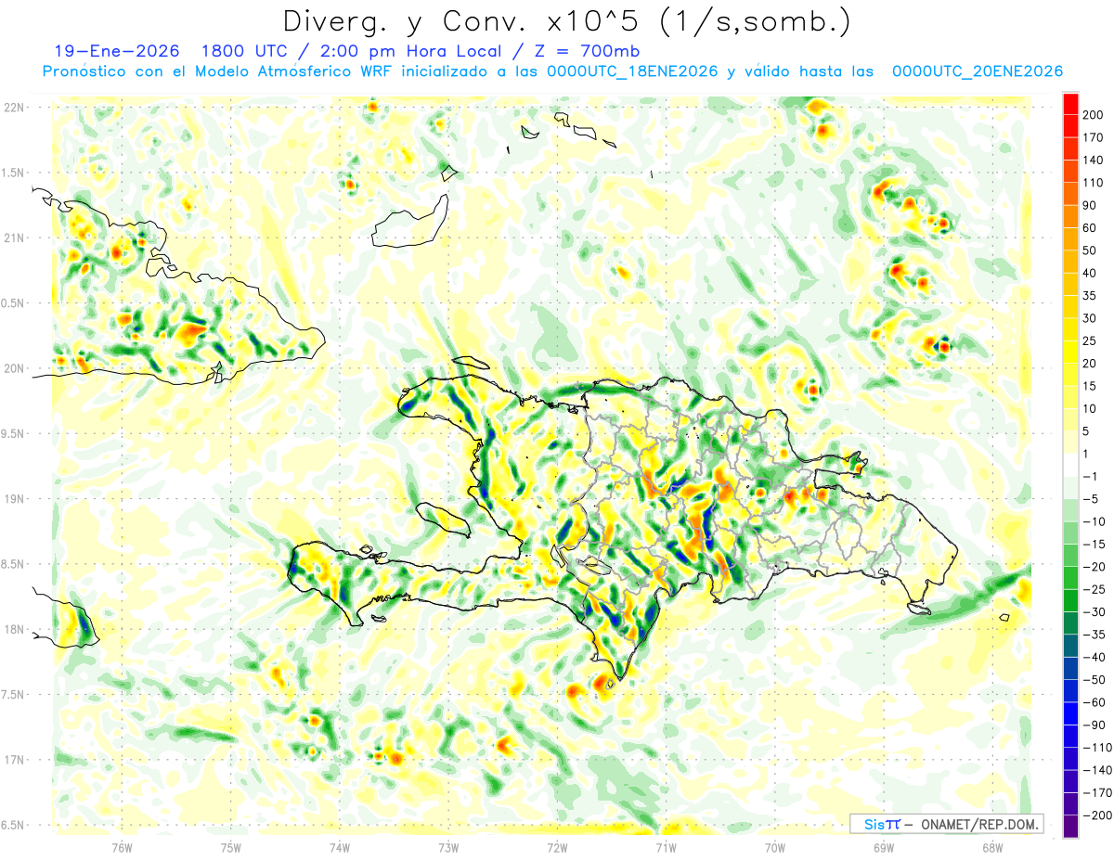Click the '-170' value on the color scale
The height and width of the screenshot is (860, 1114).
tap(1095, 794)
